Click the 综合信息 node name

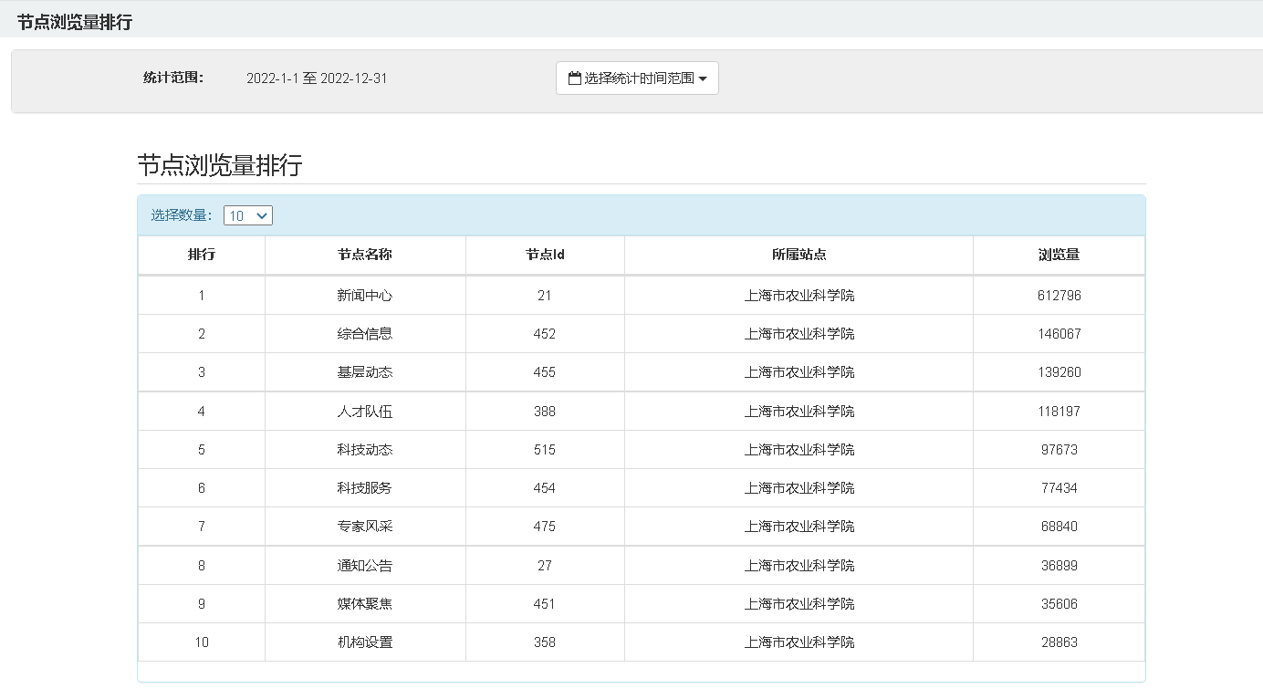(x=365, y=334)
